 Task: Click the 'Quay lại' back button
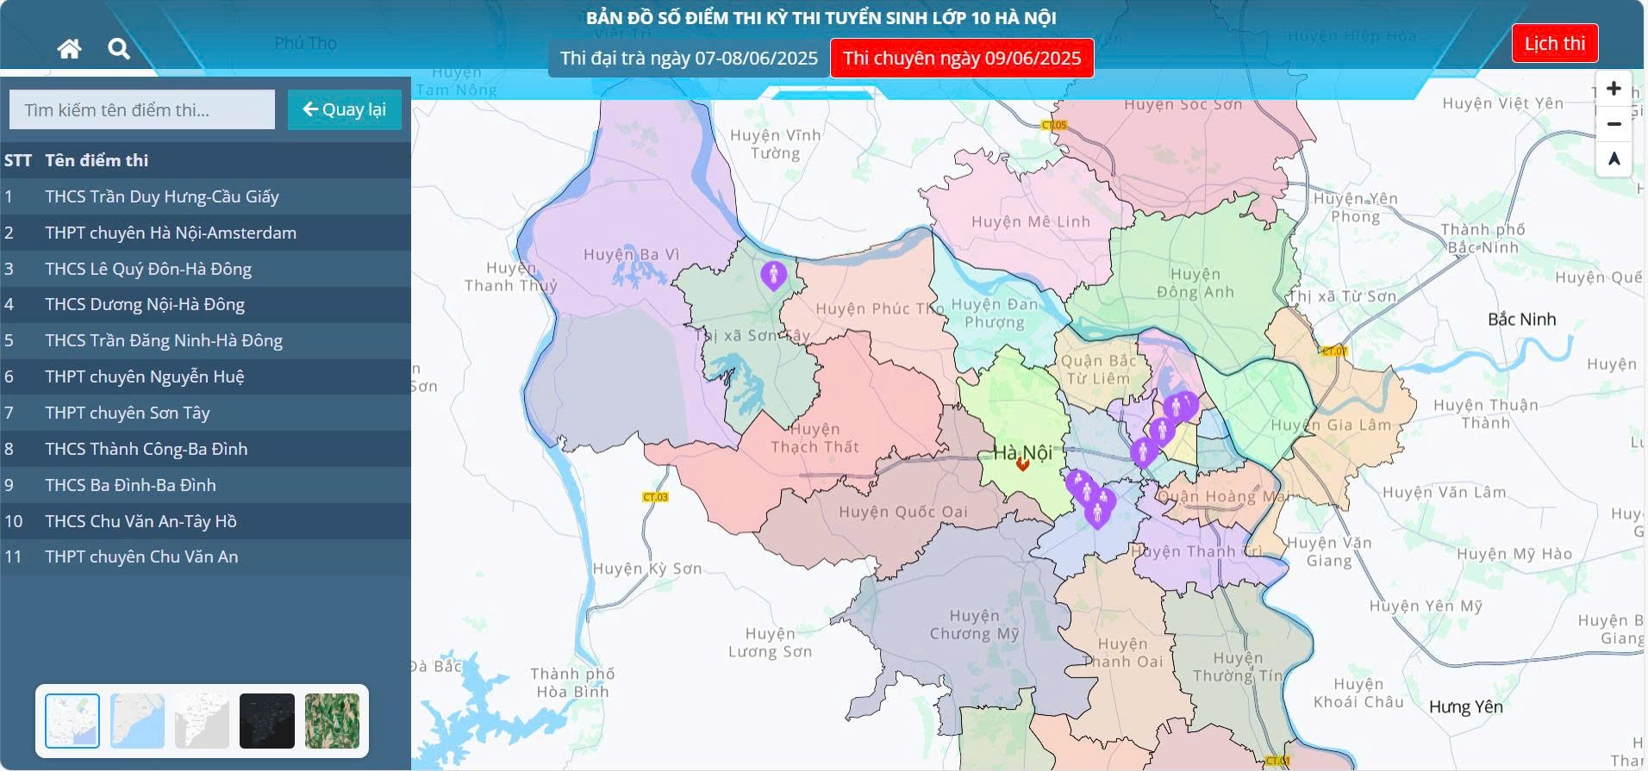(x=345, y=109)
